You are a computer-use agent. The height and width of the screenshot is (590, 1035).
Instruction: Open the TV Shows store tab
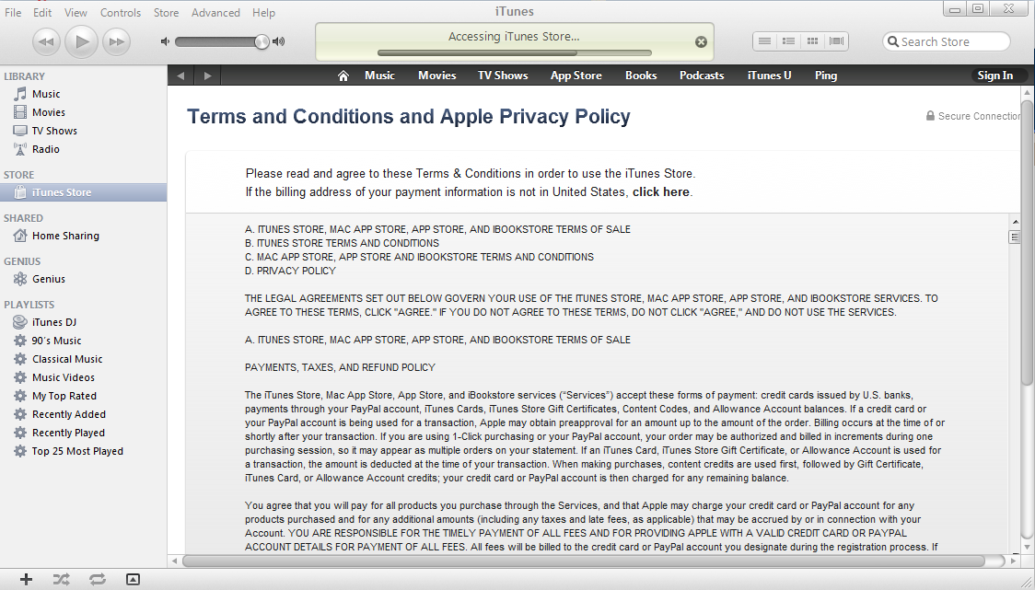coord(503,75)
